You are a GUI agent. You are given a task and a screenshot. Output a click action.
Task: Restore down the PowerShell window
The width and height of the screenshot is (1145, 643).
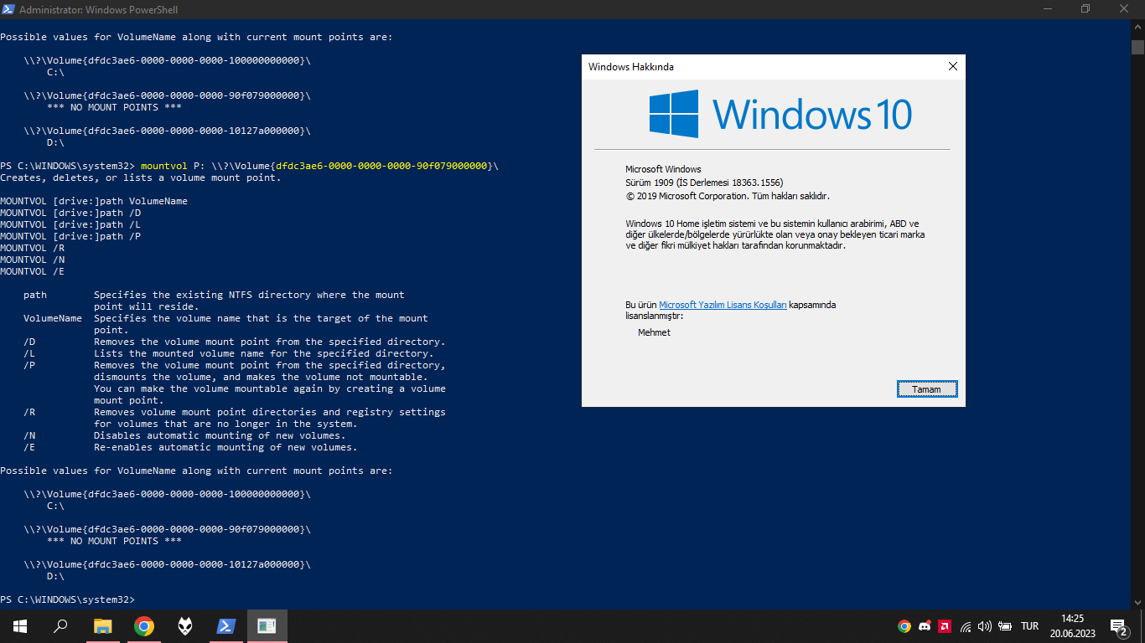[x=1085, y=9]
